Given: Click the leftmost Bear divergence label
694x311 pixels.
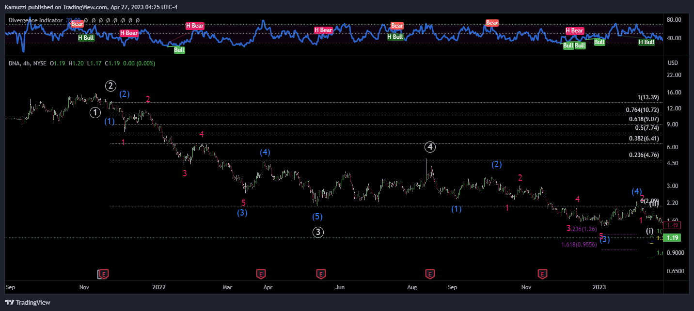Looking at the screenshot, I should tap(77, 23).
